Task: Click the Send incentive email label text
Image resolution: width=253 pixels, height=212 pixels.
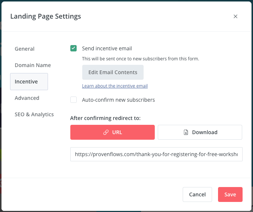Action: (107, 48)
